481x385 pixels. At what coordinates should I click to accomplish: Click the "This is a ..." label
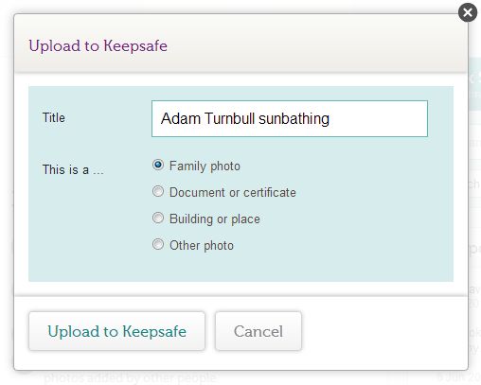[x=73, y=169]
